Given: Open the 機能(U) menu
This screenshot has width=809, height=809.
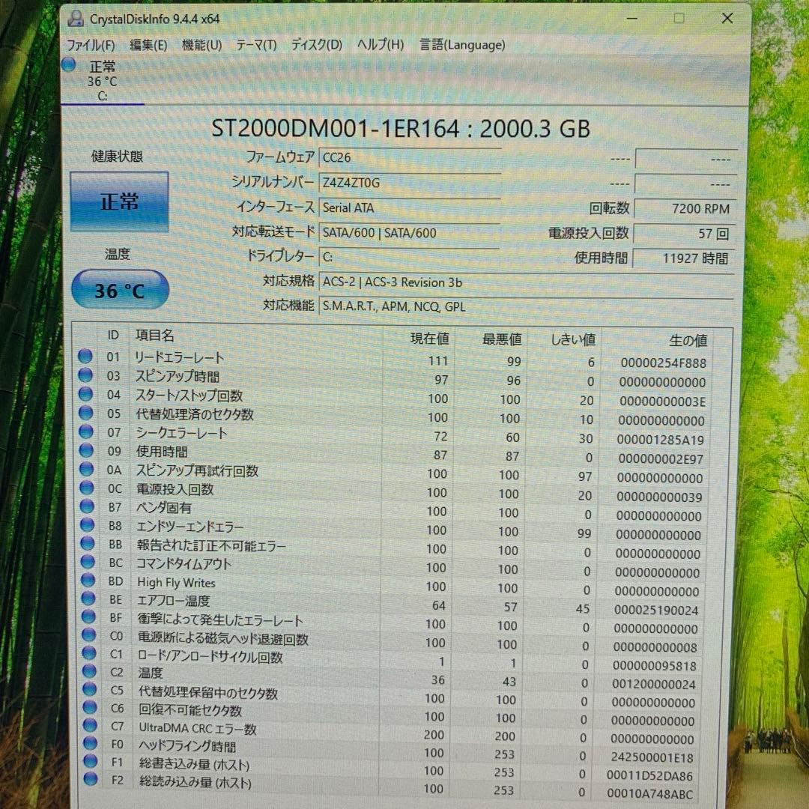Looking at the screenshot, I should pyautogui.click(x=198, y=45).
